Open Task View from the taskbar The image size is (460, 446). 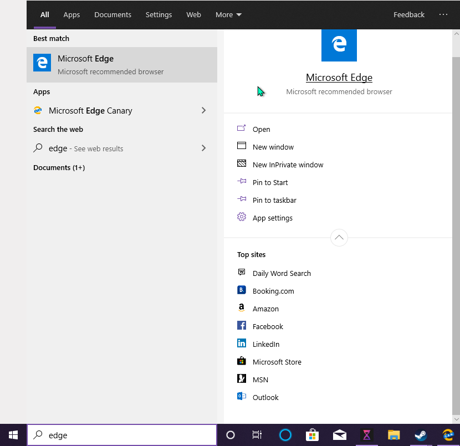pos(257,435)
